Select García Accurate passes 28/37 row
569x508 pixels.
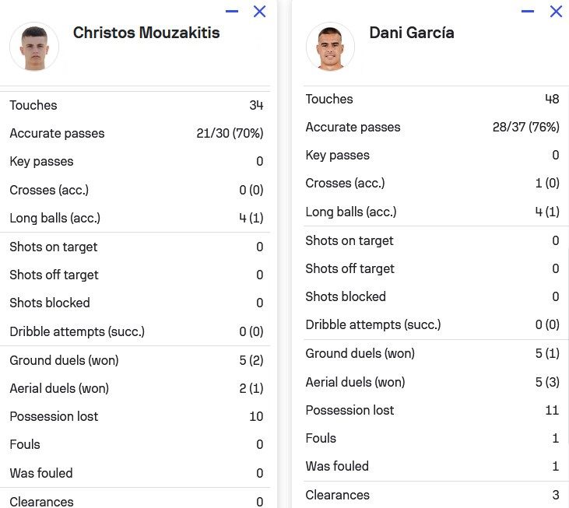[x=432, y=128]
